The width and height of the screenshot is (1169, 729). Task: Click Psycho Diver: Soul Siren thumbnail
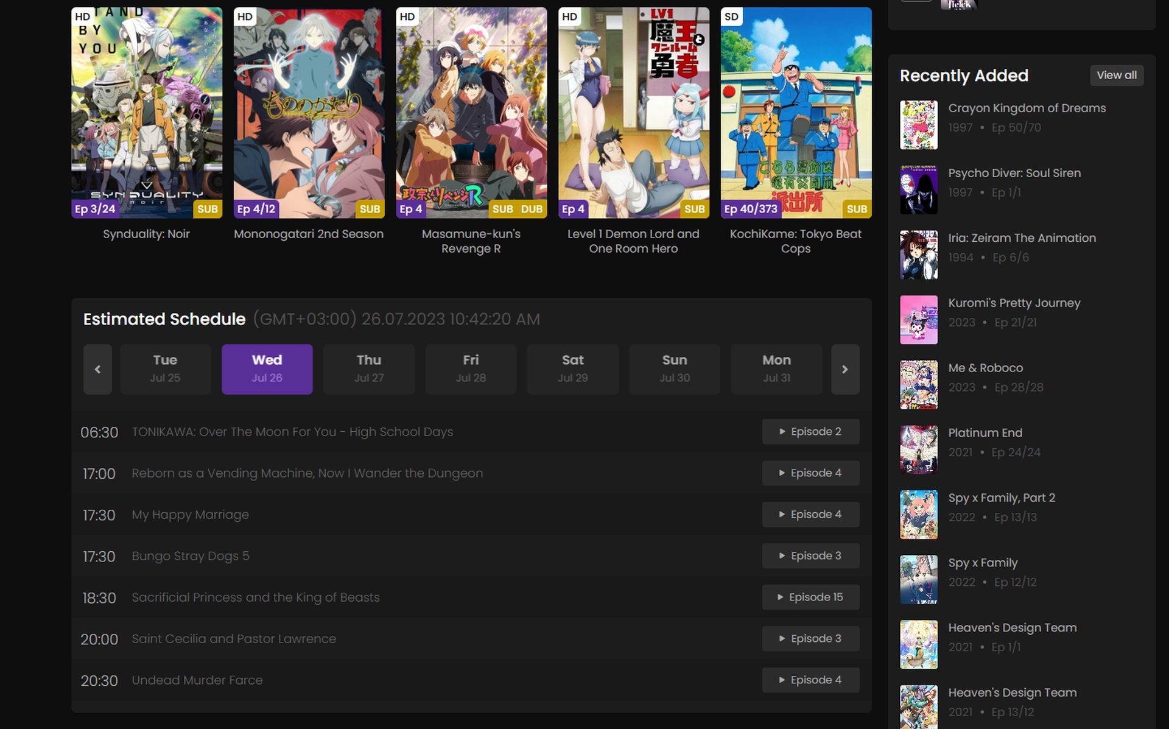pos(919,190)
